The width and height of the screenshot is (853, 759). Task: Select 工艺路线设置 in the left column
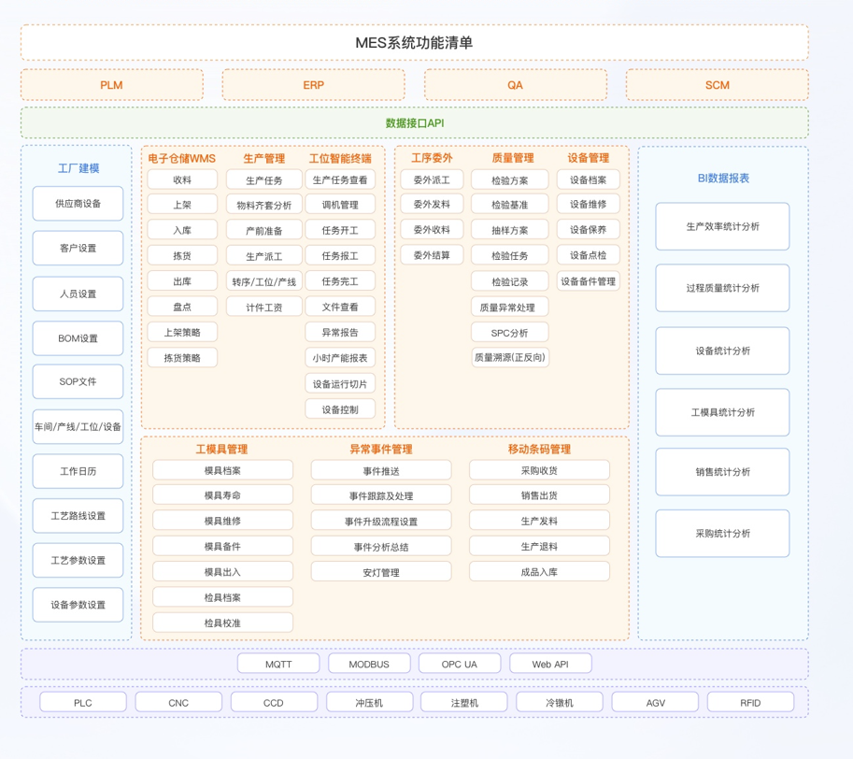coord(77,515)
